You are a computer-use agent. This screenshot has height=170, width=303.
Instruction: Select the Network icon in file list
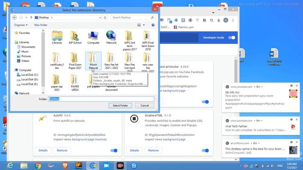[x=111, y=37]
